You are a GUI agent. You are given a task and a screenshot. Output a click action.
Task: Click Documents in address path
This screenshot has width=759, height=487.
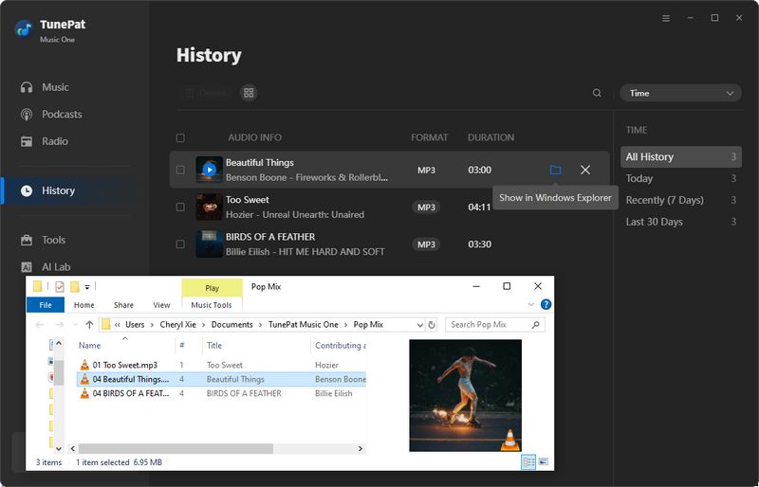tap(231, 324)
